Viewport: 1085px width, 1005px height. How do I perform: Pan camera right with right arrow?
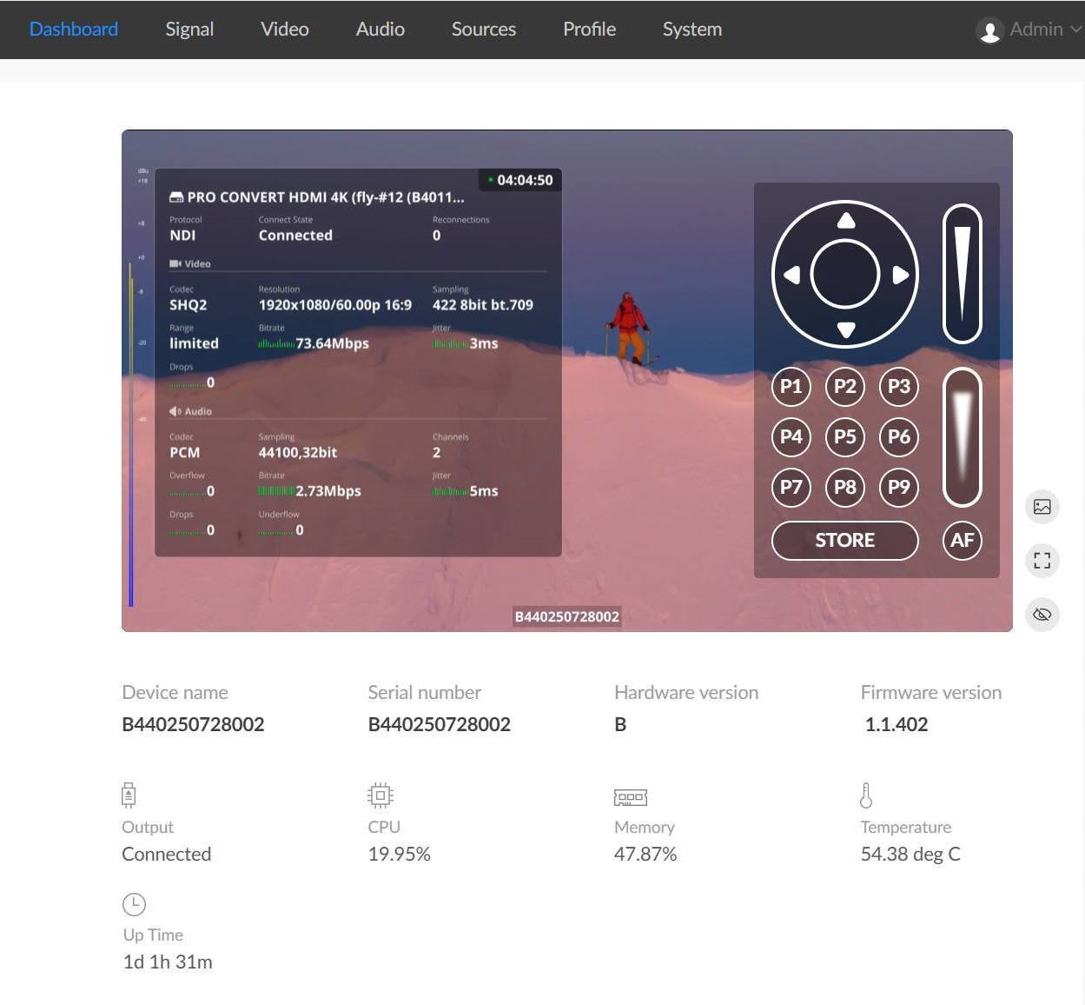(901, 276)
